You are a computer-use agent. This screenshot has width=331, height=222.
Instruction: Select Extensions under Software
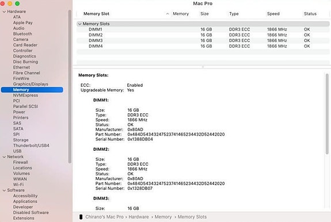click(24, 218)
